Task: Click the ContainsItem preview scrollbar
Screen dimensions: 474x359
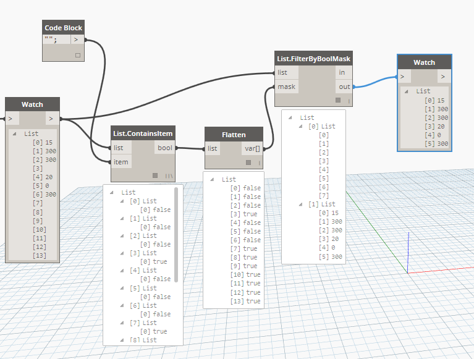Action: (176, 235)
